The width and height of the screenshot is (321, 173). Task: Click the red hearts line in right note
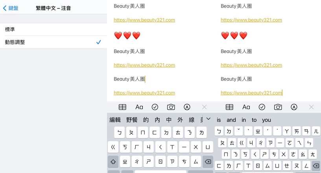tap(234, 35)
